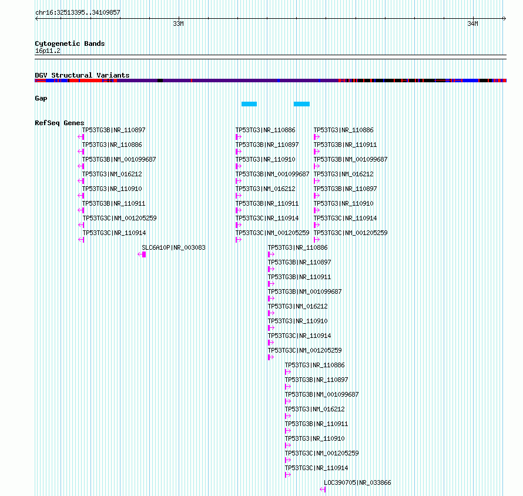Select the leftward arrow glyph of TP53TG3|NR_110886

[x=81, y=152]
